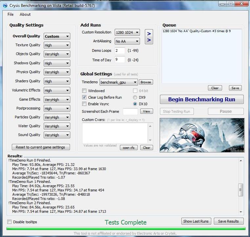This screenshot has height=237, width=250.
Task: Click 'Recorded/Played Tris ratio: -1.08' line
Action: tap(38, 199)
